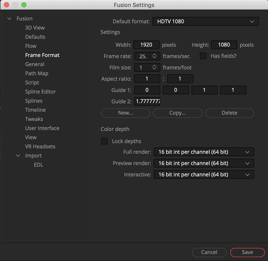Open View settings in the sidebar
This screenshot has height=261, width=268.
tap(31, 137)
